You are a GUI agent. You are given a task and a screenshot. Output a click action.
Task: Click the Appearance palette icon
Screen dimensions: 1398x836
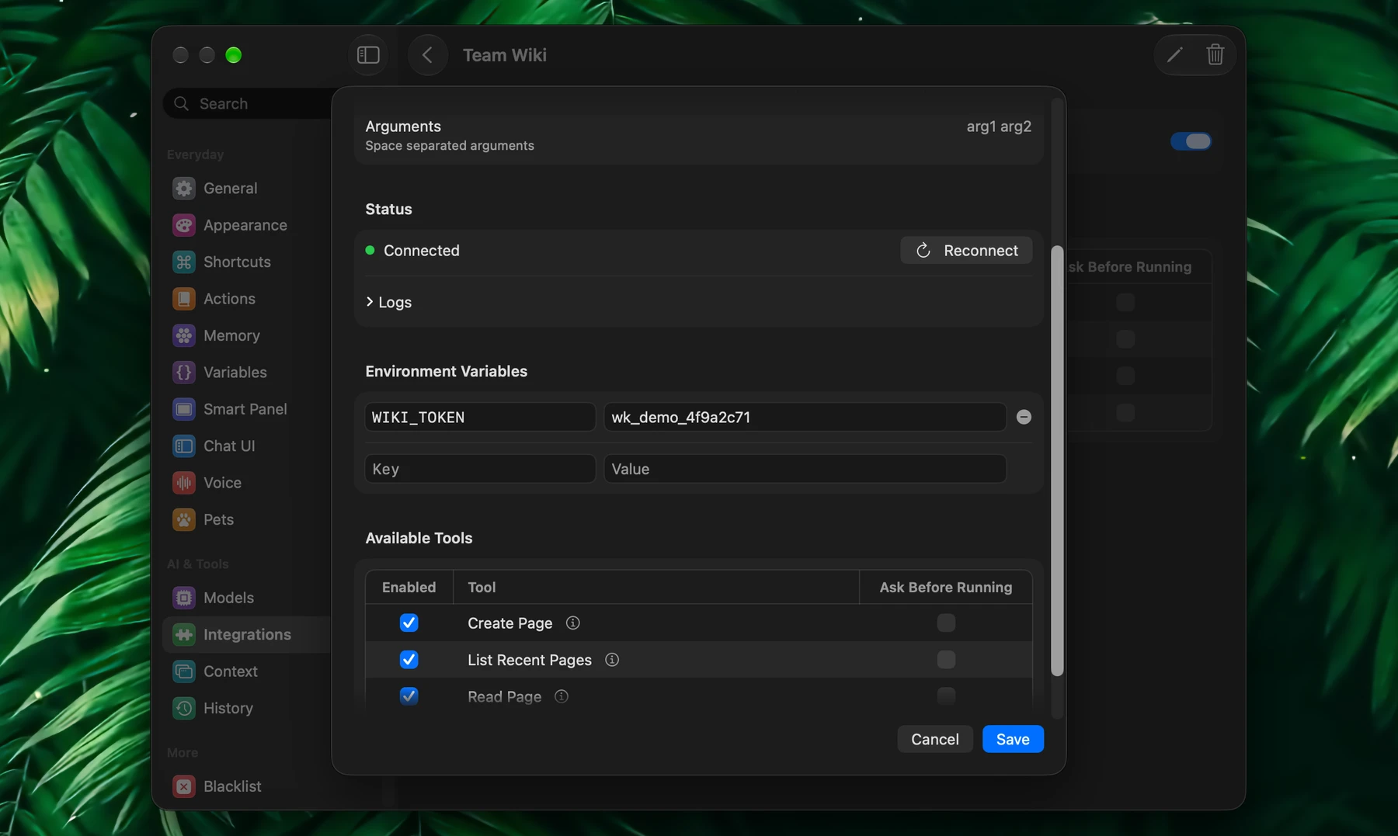tap(184, 225)
